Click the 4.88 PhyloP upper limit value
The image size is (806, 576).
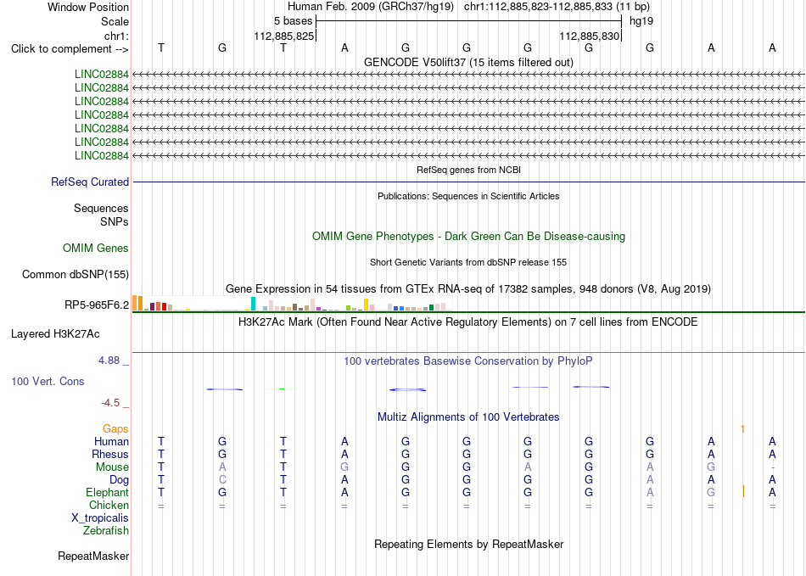coord(109,361)
